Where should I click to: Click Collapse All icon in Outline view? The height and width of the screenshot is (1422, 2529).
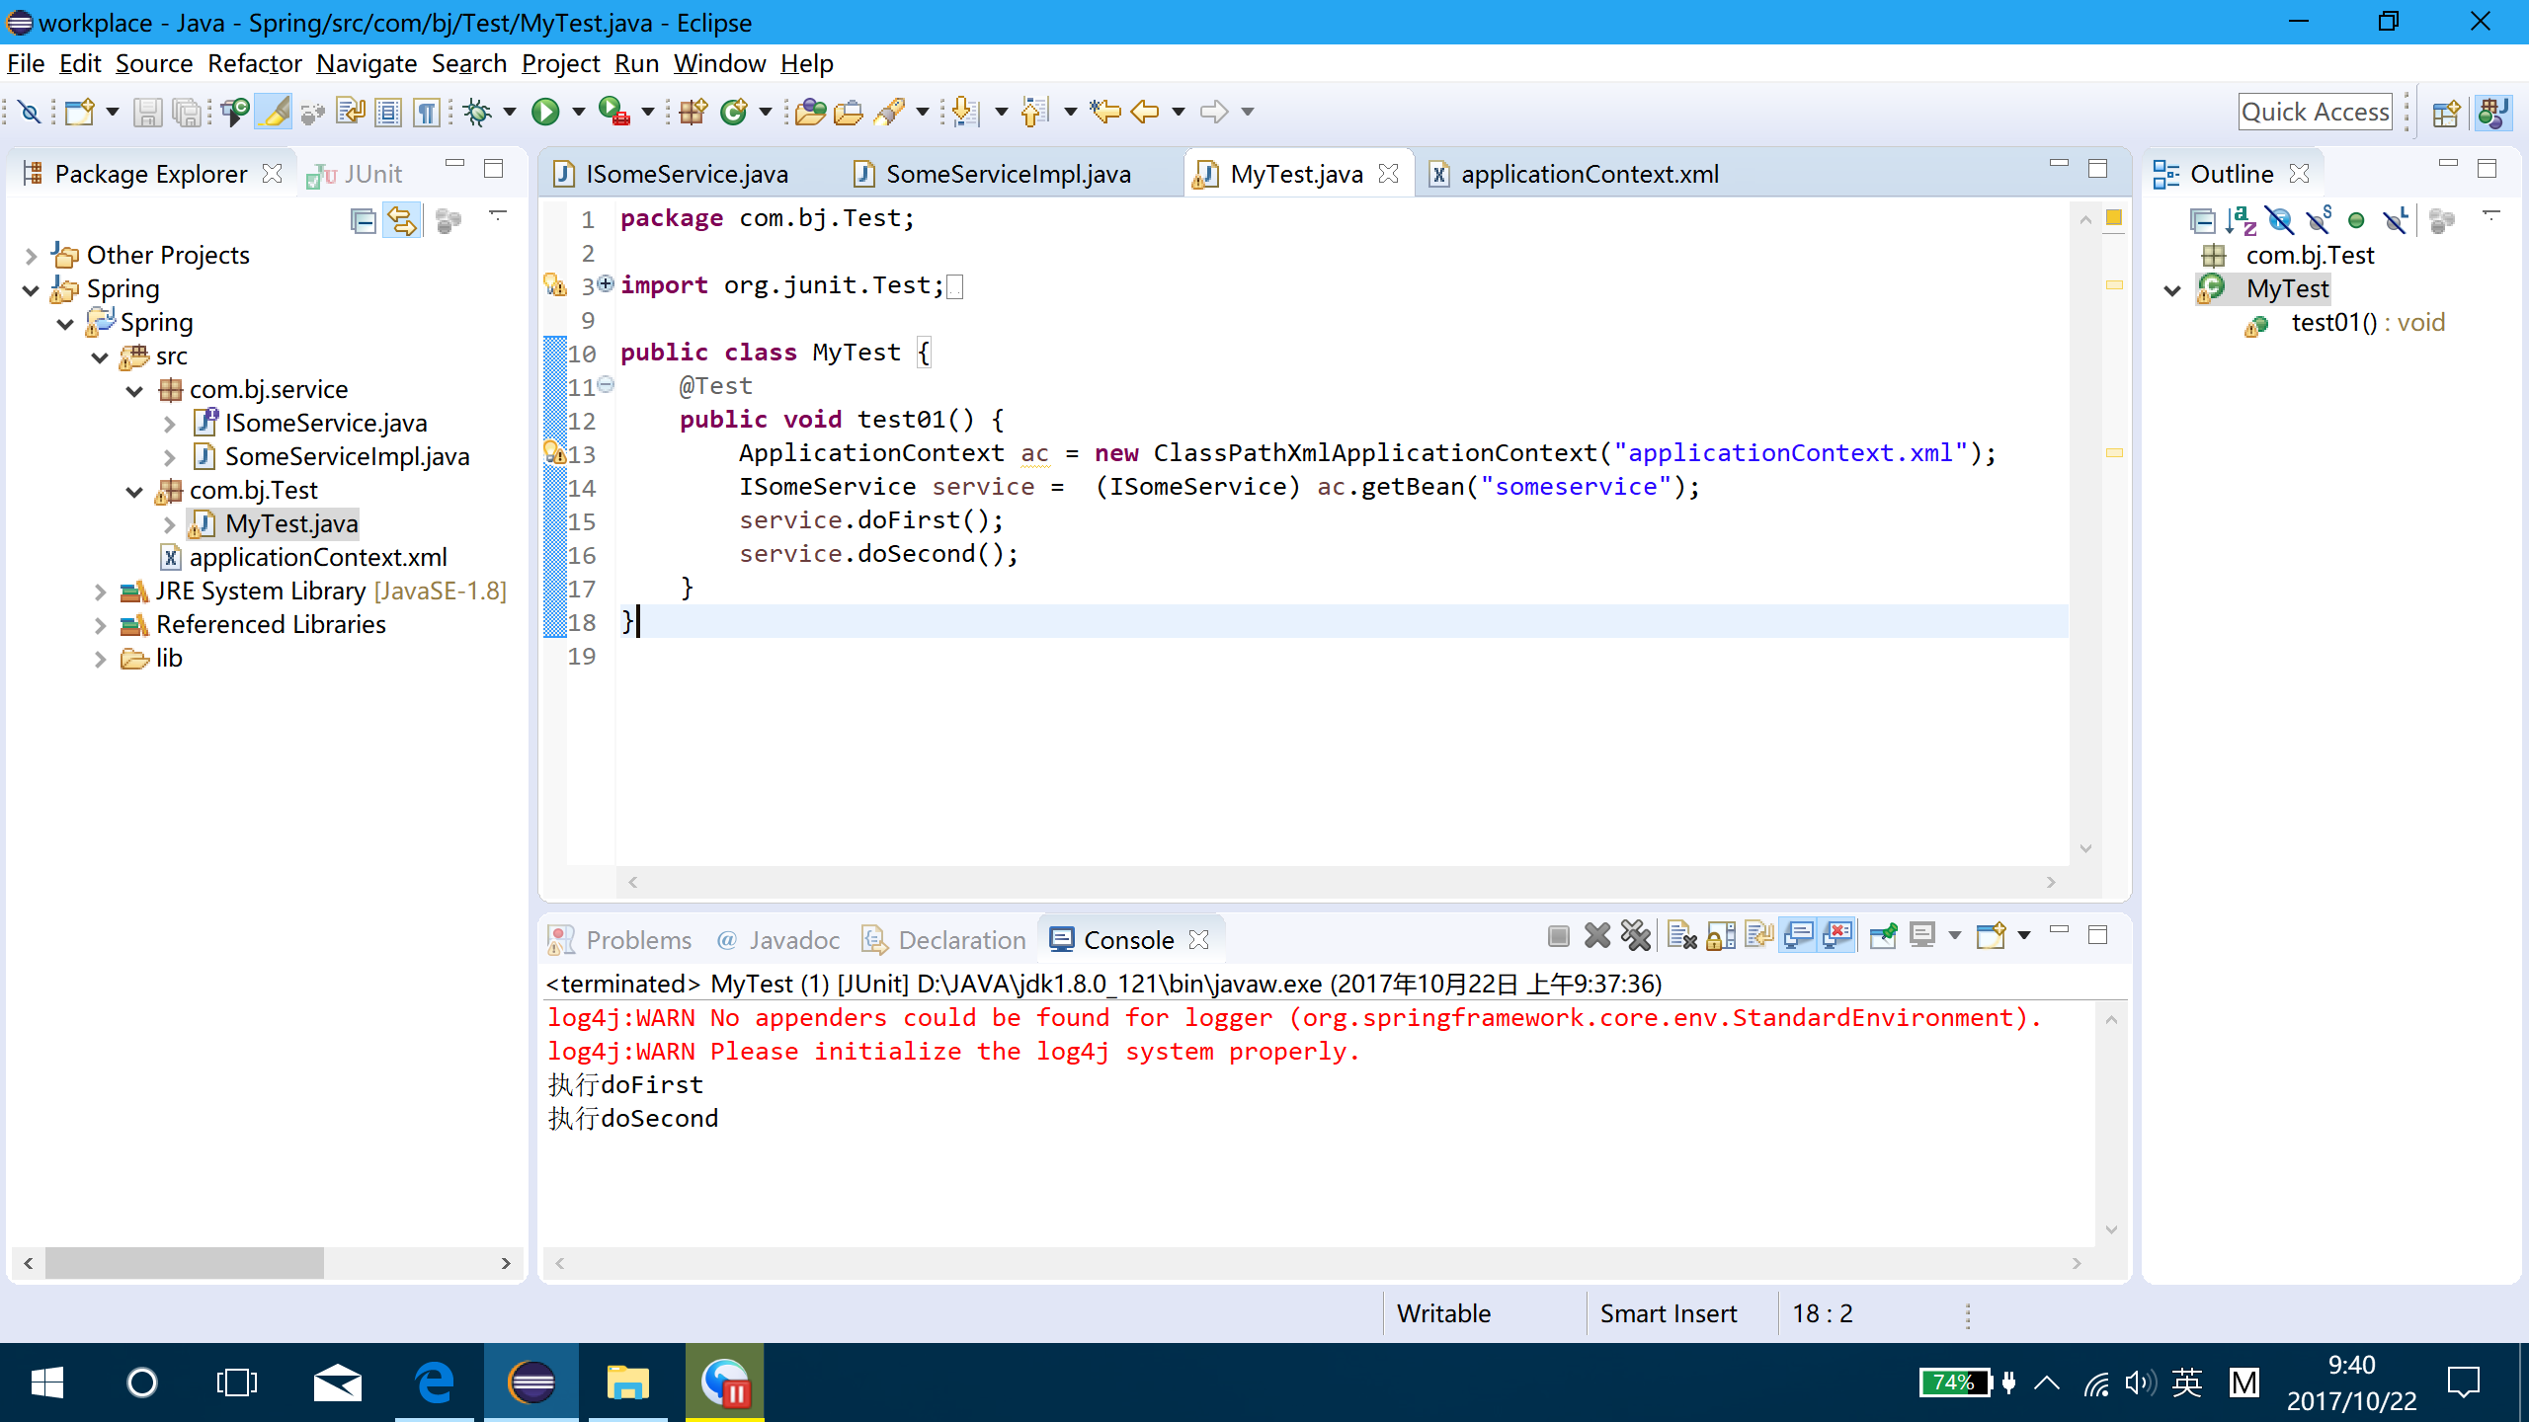(x=2202, y=220)
